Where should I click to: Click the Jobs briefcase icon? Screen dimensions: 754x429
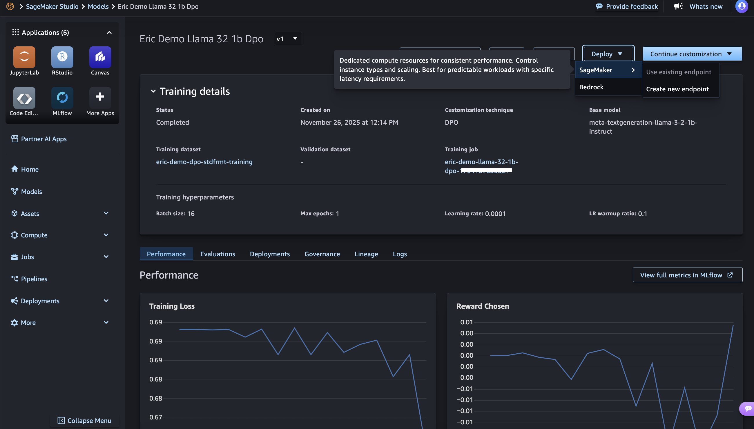pyautogui.click(x=14, y=257)
